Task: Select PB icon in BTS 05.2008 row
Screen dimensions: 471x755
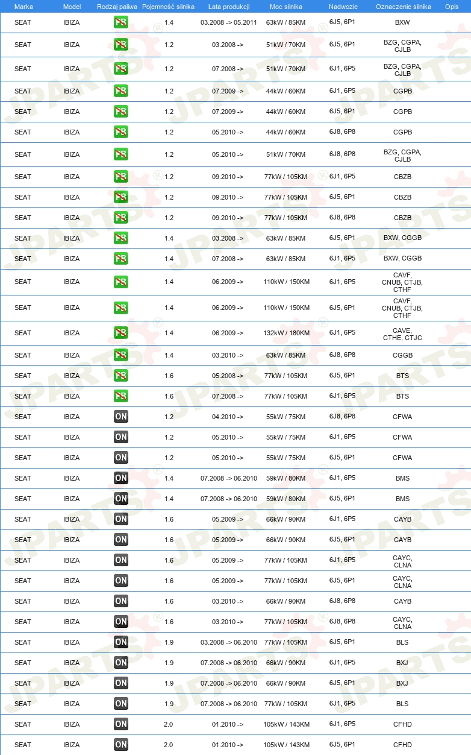Action: tap(121, 376)
